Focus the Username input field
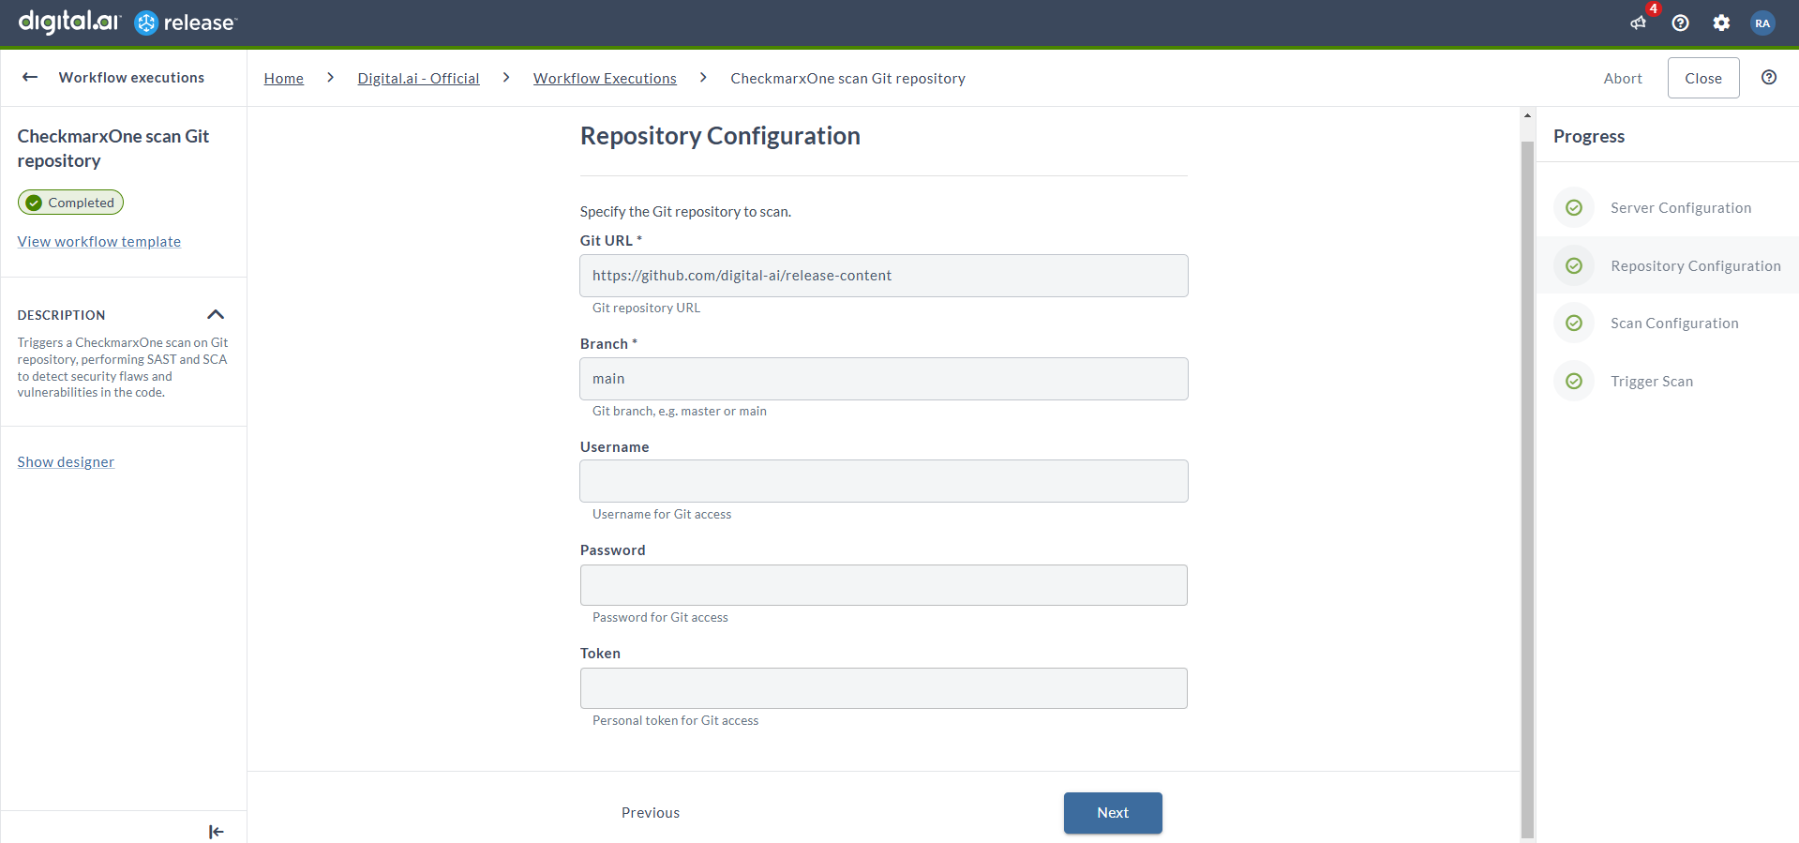This screenshot has height=843, width=1799. click(884, 481)
